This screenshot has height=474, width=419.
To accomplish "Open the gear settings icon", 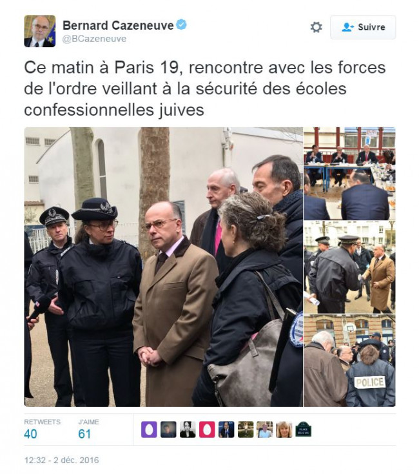I will click(316, 27).
